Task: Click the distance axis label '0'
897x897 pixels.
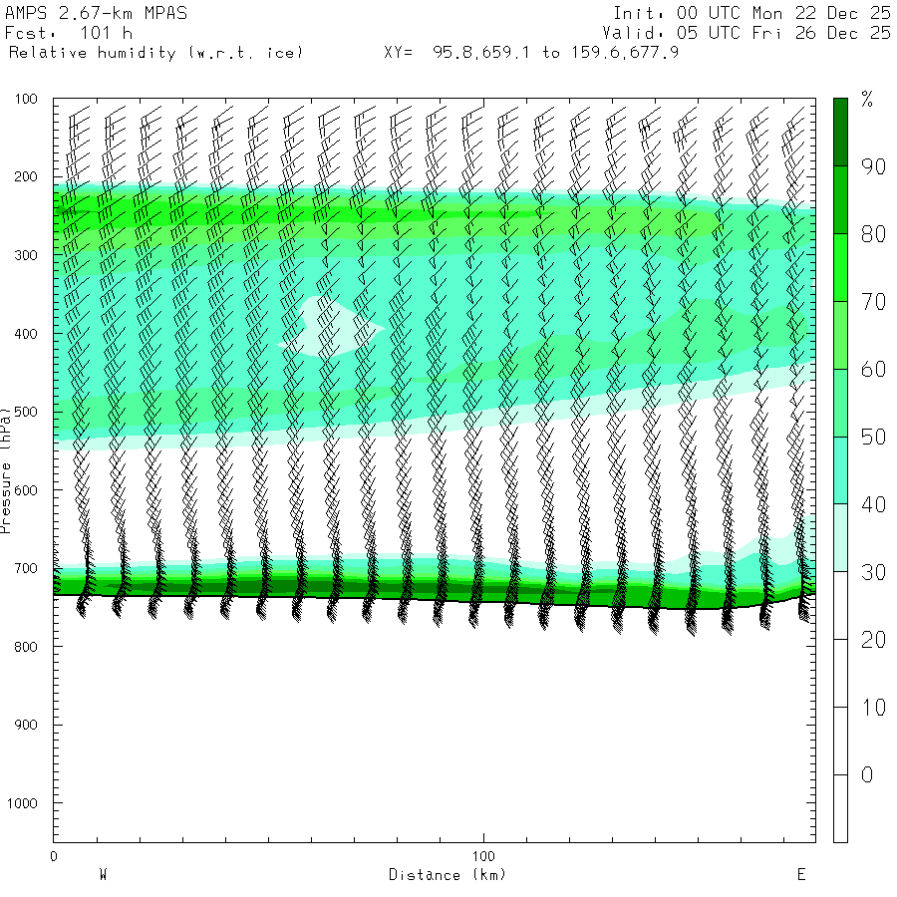Action: 54,856
